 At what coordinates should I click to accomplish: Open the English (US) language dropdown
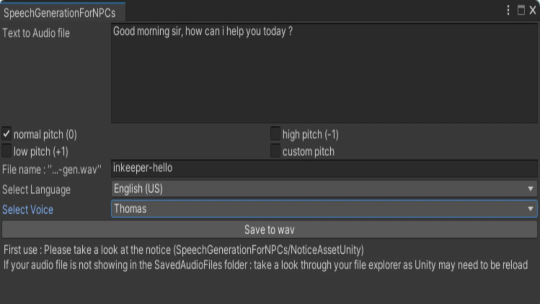click(x=316, y=189)
